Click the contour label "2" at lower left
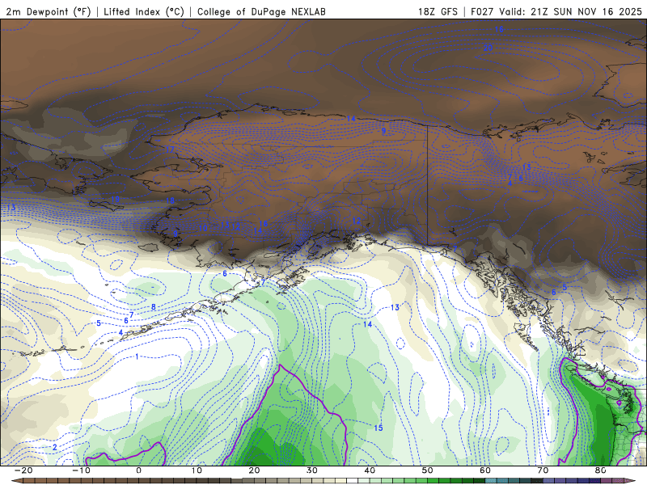Viewport: 647px width, 485px height. [55, 448]
